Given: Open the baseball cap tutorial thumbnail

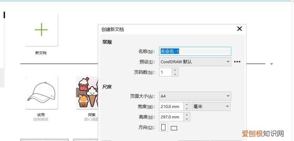Looking at the screenshot, I should click(42, 93).
